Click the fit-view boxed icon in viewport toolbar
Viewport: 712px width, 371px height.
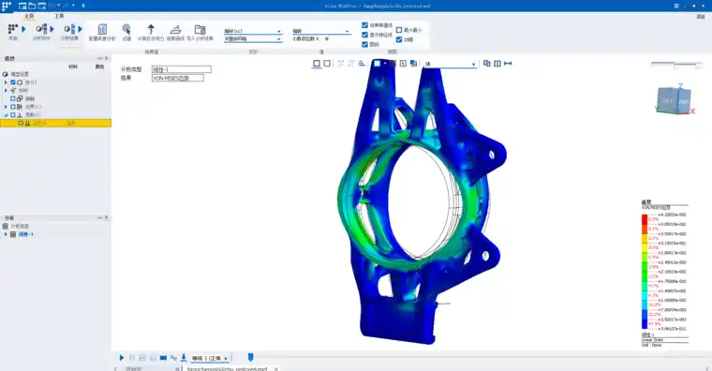click(403, 64)
